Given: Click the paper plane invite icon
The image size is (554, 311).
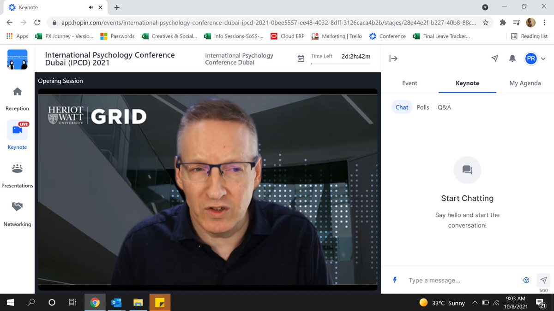Looking at the screenshot, I should click(x=495, y=59).
